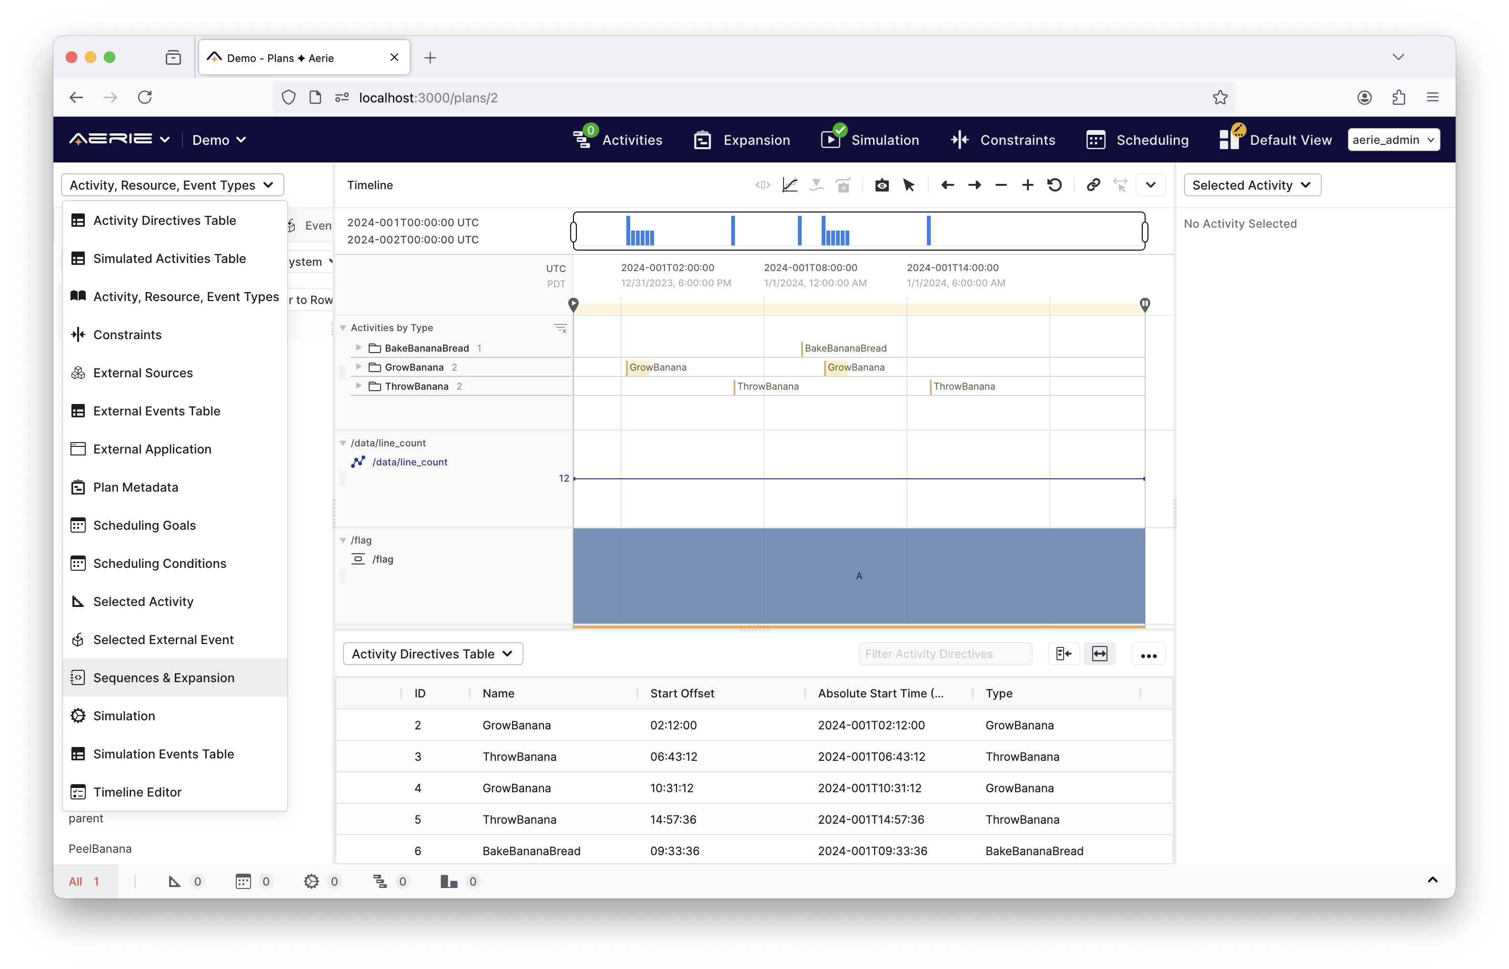Take a timeline screenshot with the camera icon
Image resolution: width=1509 pixels, height=969 pixels.
(x=881, y=185)
